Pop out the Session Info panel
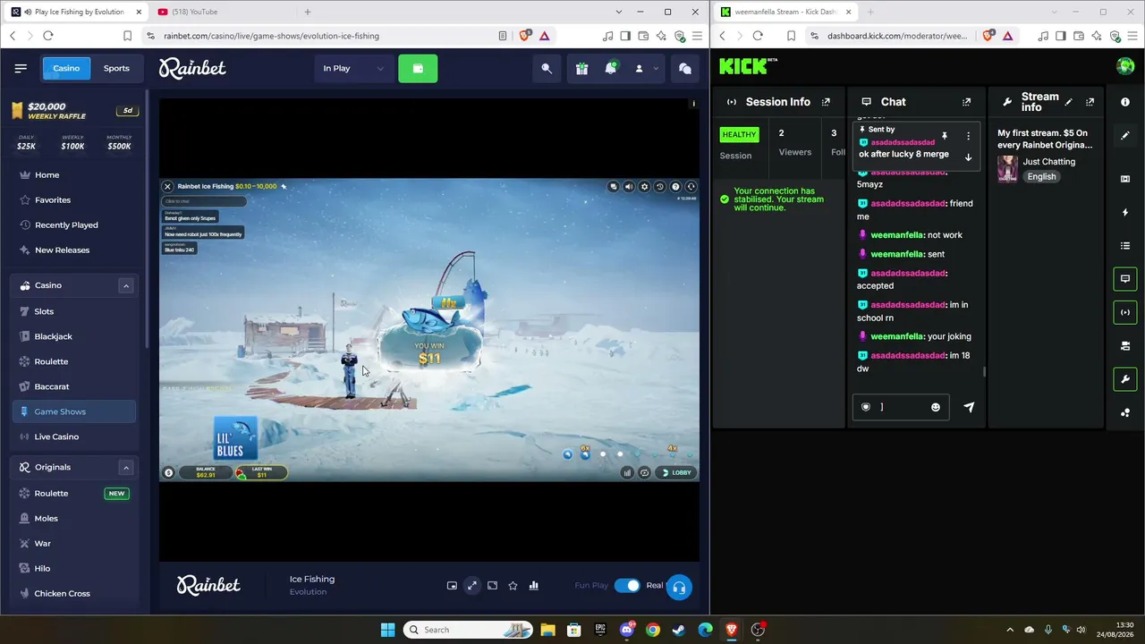Image resolution: width=1145 pixels, height=644 pixels. (x=826, y=102)
